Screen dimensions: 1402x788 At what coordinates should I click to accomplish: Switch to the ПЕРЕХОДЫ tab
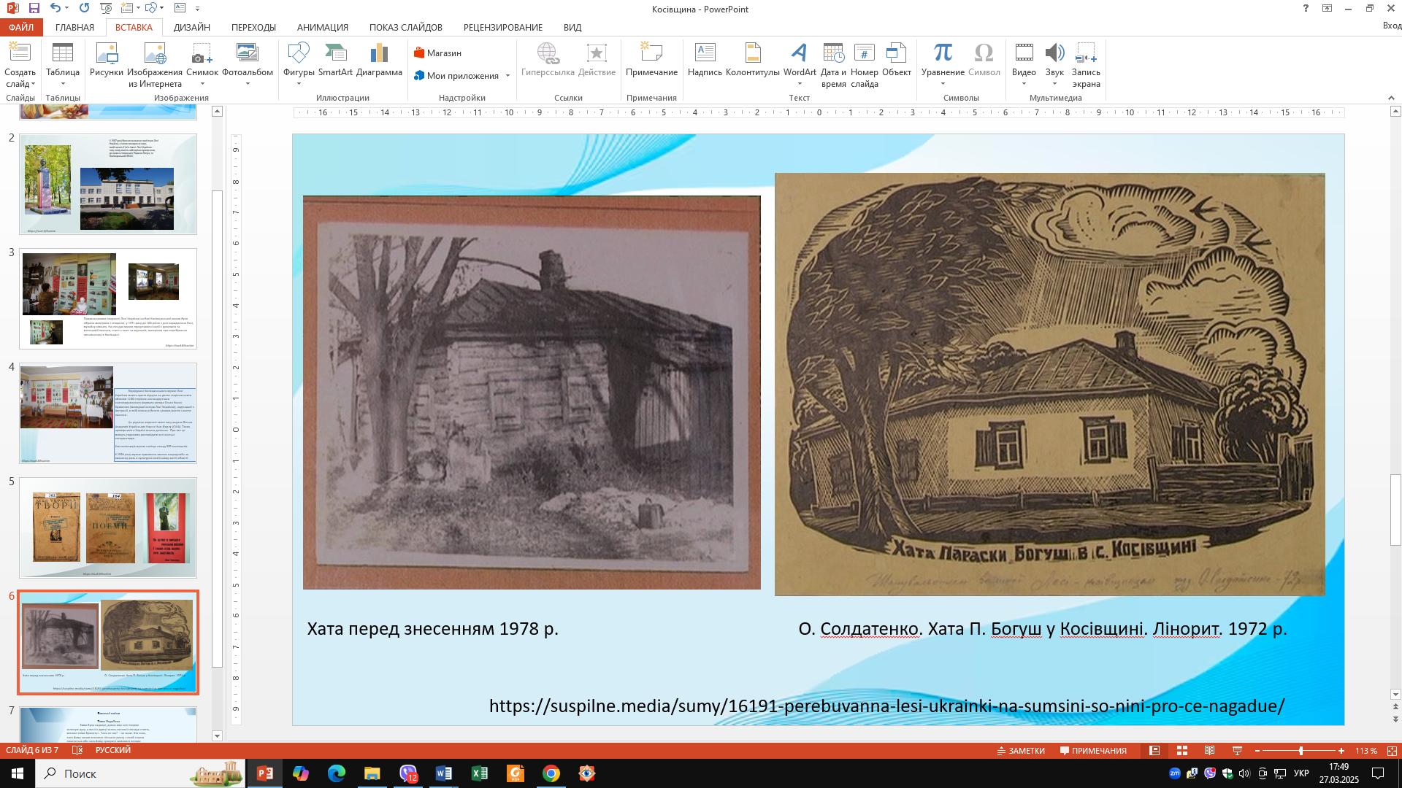253,27
